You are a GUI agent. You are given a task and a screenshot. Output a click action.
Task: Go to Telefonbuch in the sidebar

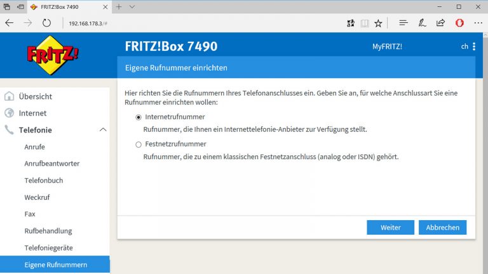pos(44,180)
